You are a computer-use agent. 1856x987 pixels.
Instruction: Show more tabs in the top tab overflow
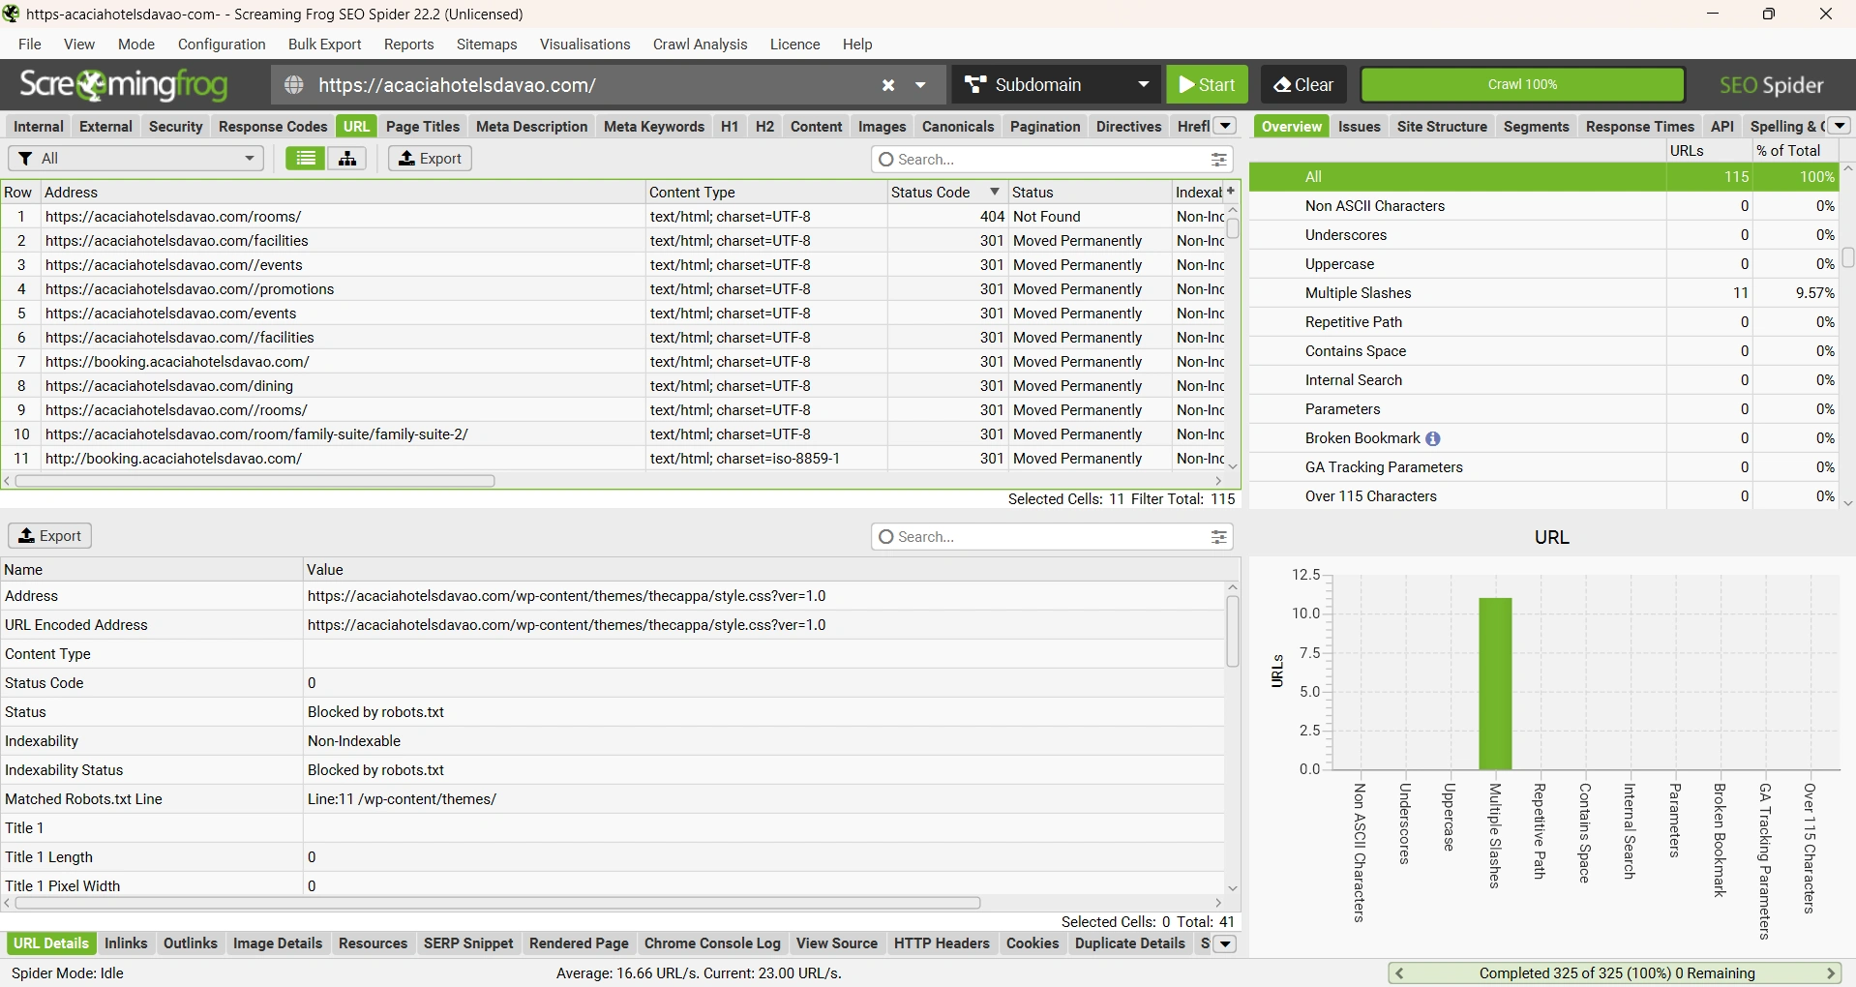coord(1225,127)
